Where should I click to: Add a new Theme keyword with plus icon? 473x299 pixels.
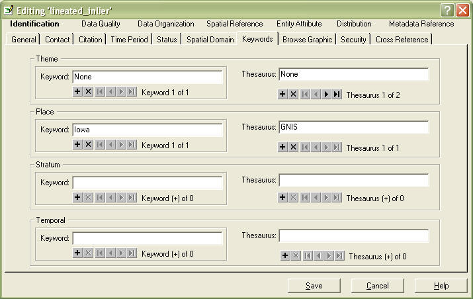click(x=77, y=92)
